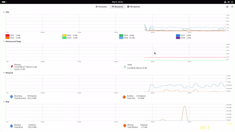The image size is (235, 132).
Task: Switch to the File Systems tab
Action: [x=134, y=6]
